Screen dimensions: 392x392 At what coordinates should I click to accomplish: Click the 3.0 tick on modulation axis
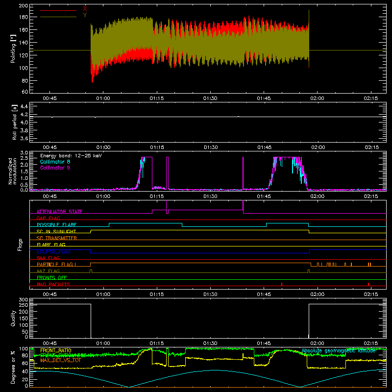pyautogui.click(x=24, y=153)
